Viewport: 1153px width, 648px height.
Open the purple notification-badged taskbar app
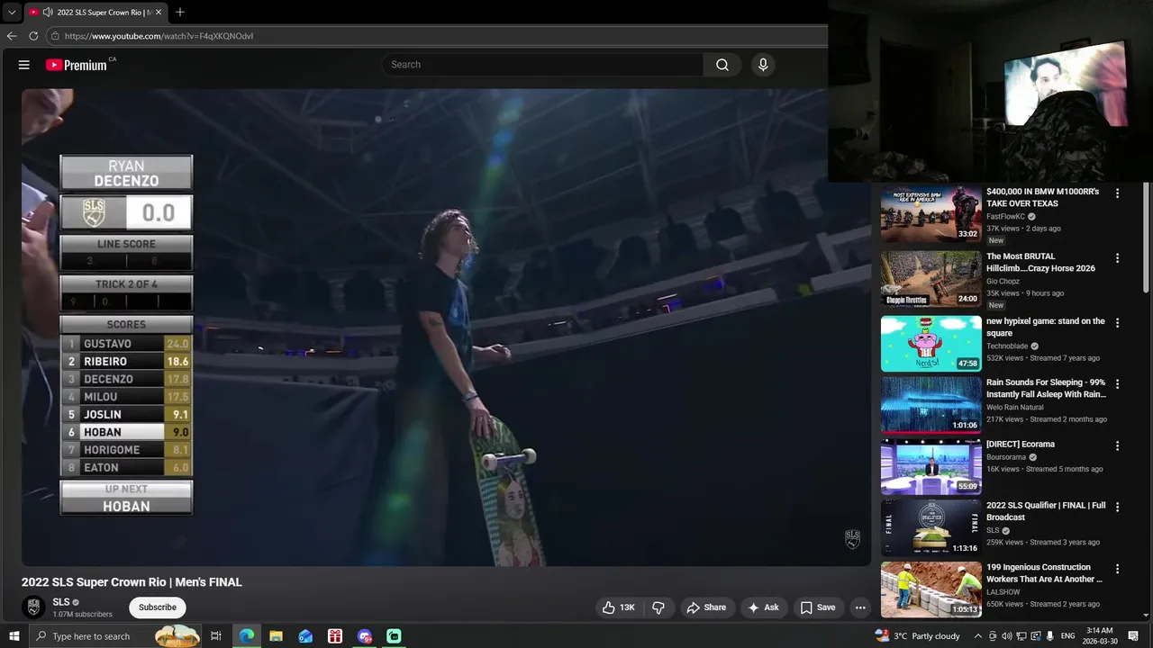point(365,636)
